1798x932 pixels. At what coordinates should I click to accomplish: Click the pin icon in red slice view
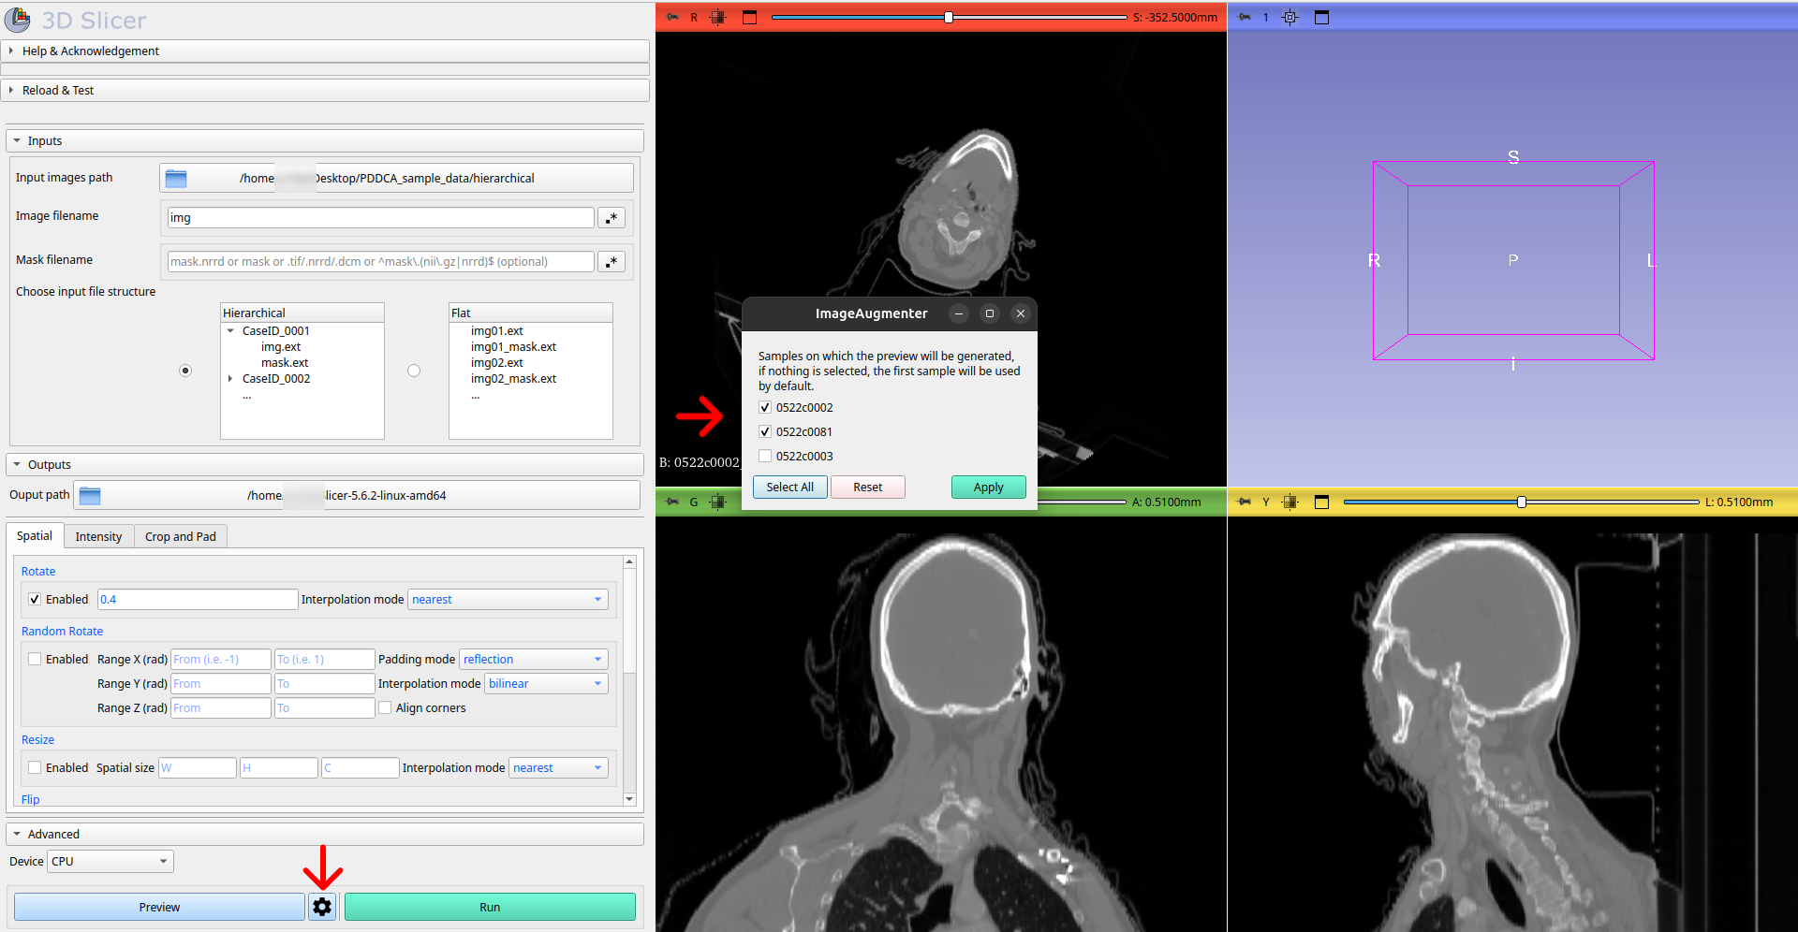click(672, 17)
